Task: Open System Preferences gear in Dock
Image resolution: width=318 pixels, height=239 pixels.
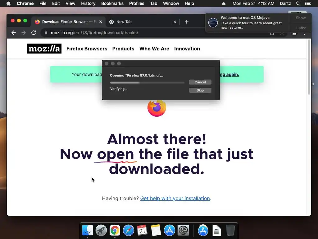Action: (x=183, y=230)
